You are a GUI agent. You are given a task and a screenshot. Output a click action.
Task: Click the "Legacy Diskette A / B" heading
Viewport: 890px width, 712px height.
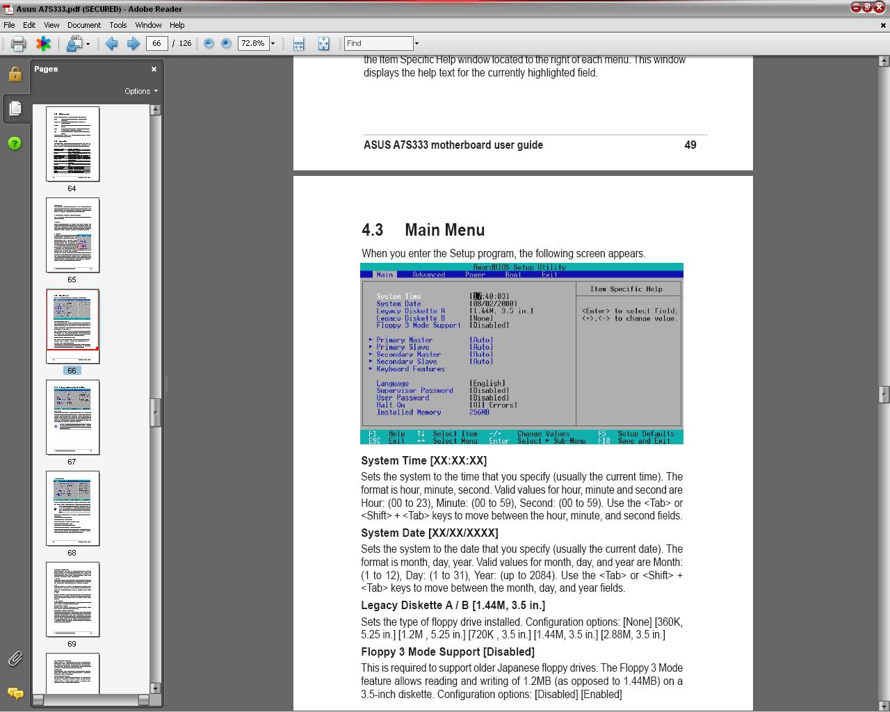pyautogui.click(x=453, y=606)
